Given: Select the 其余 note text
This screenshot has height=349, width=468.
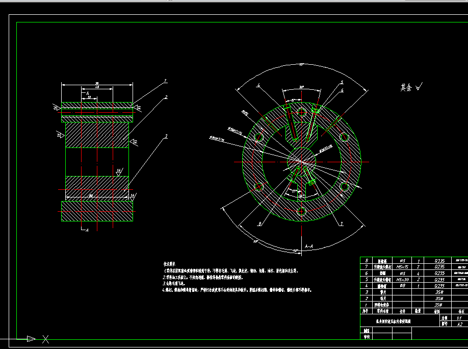Looking at the screenshot, I should point(406,88).
